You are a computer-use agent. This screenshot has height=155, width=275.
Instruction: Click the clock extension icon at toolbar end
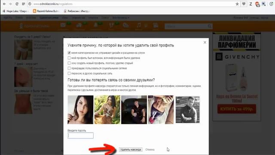[271, 4]
